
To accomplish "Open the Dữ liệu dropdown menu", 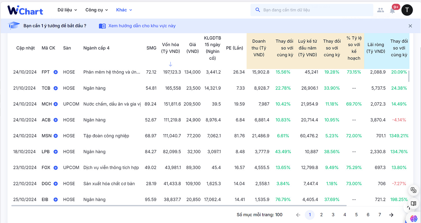I will (67, 10).
